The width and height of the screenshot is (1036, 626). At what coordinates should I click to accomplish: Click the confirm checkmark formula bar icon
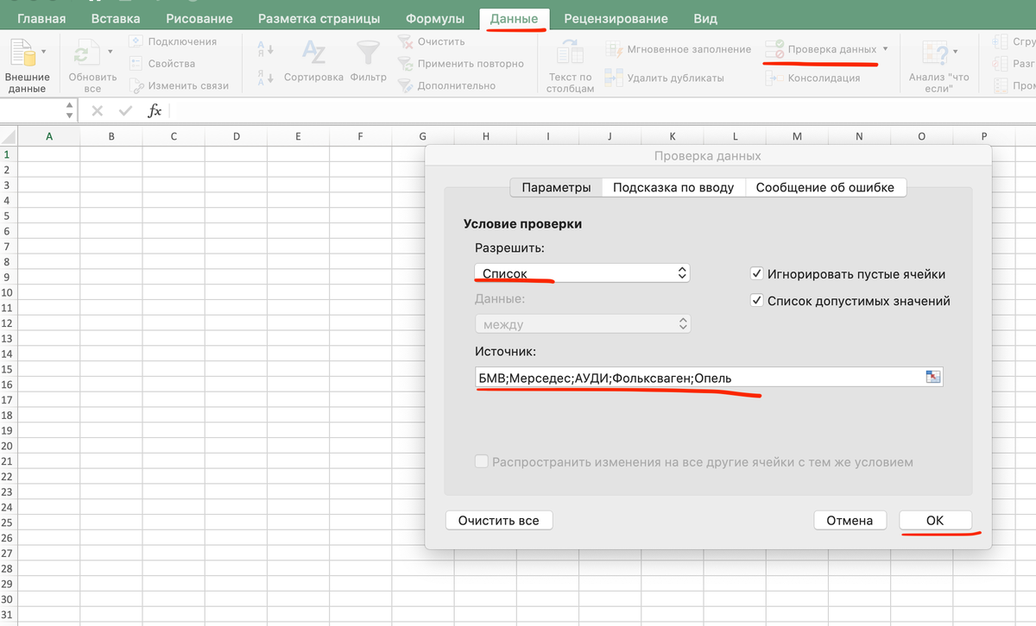125,110
